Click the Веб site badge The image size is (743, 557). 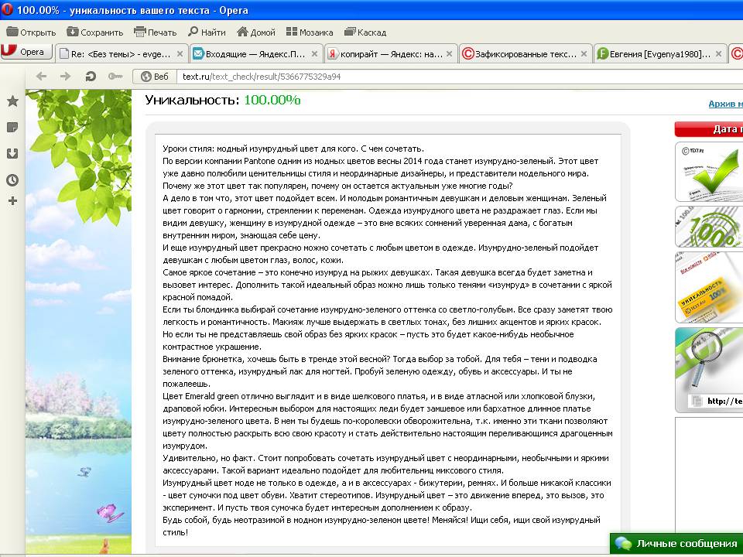click(155, 77)
